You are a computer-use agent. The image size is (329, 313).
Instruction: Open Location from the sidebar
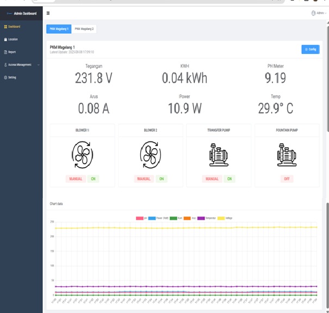[x=13, y=39]
